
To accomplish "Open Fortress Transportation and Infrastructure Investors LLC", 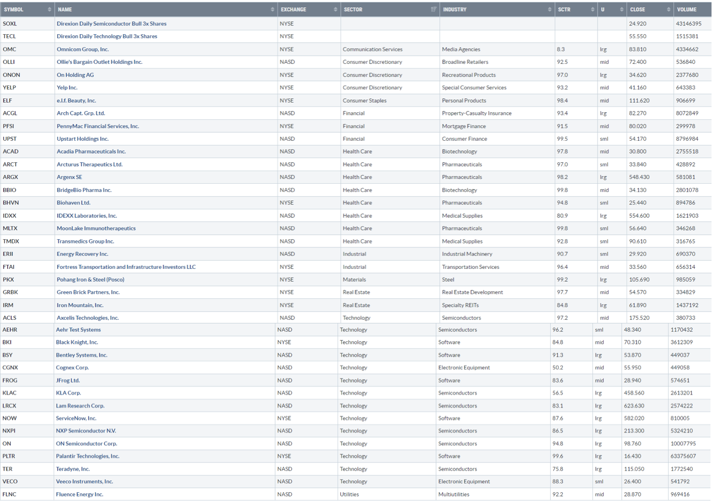I will (x=126, y=267).
